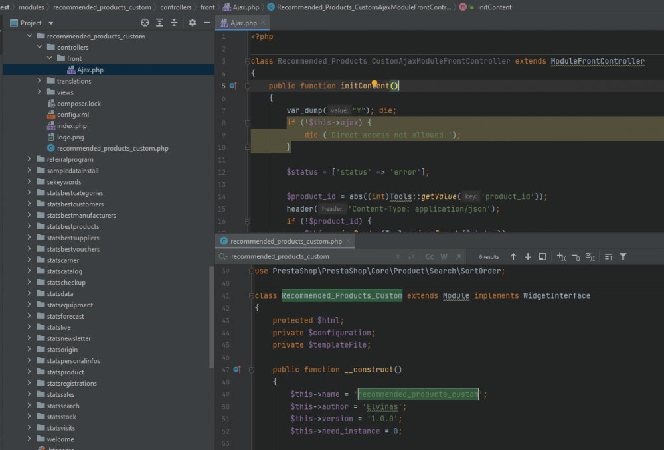
Task: Open the Project view dropdown
Action: coord(51,23)
